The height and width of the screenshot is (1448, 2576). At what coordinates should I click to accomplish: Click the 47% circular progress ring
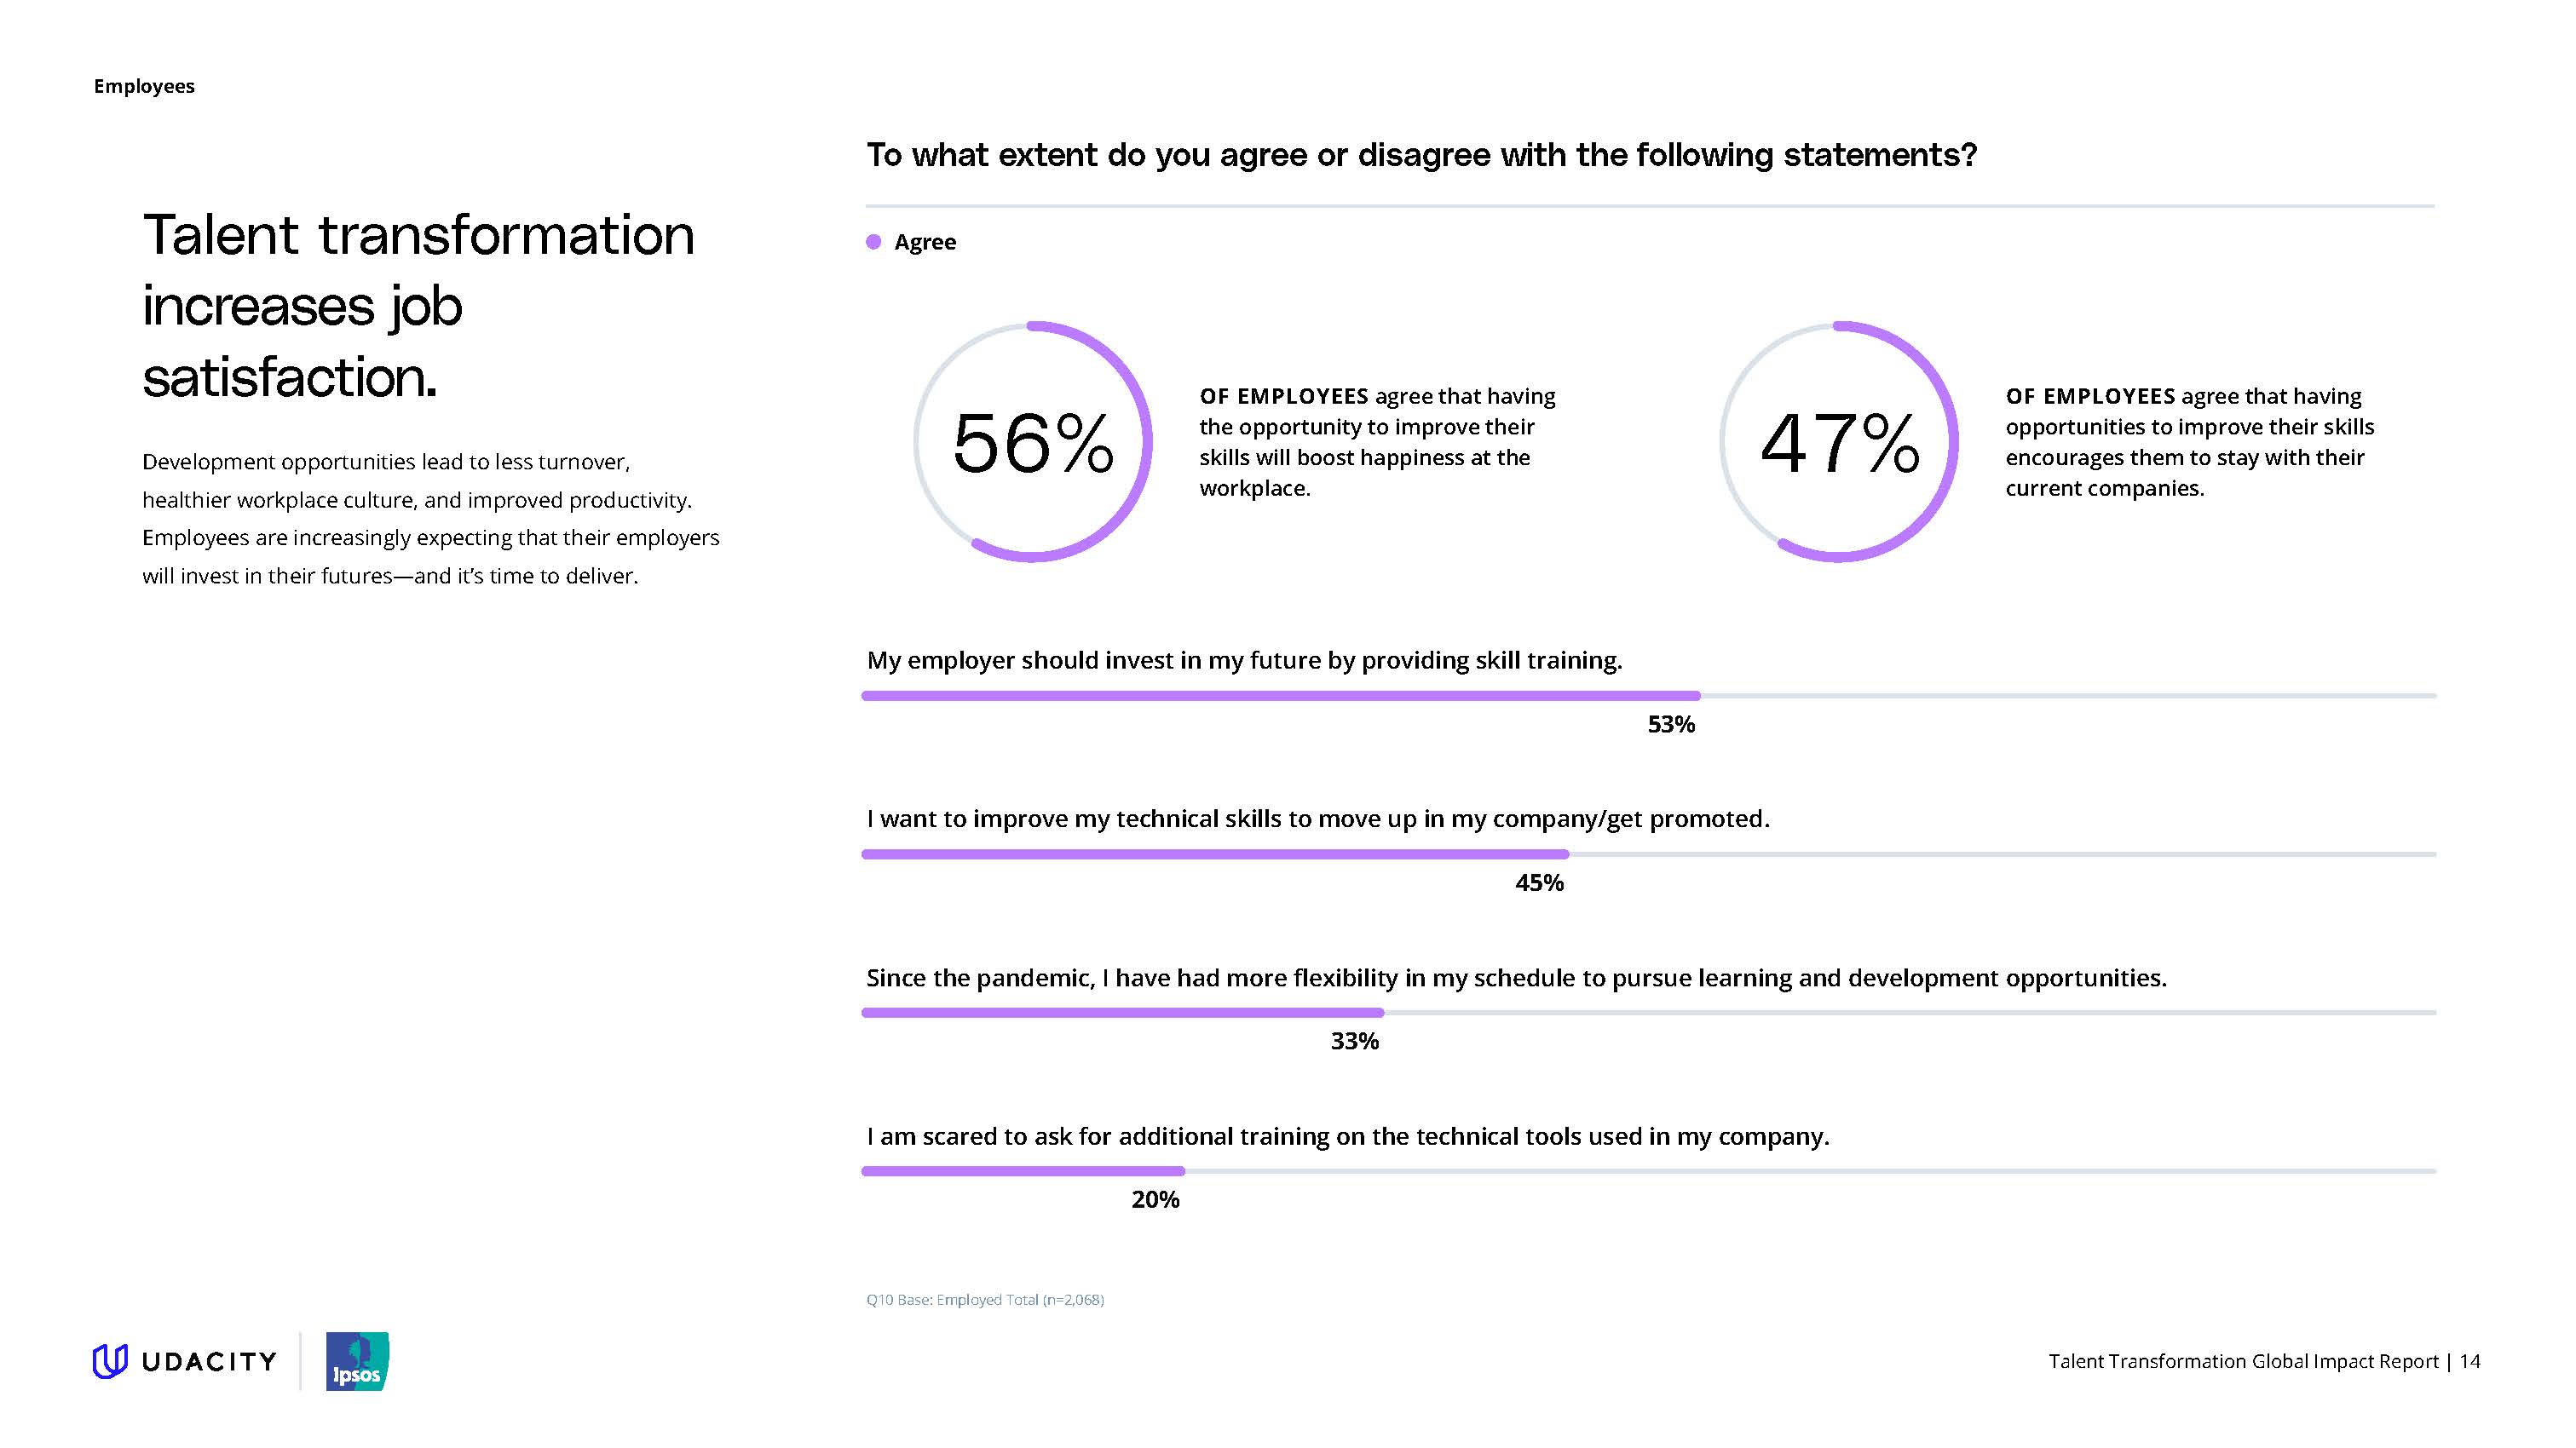pos(1839,442)
